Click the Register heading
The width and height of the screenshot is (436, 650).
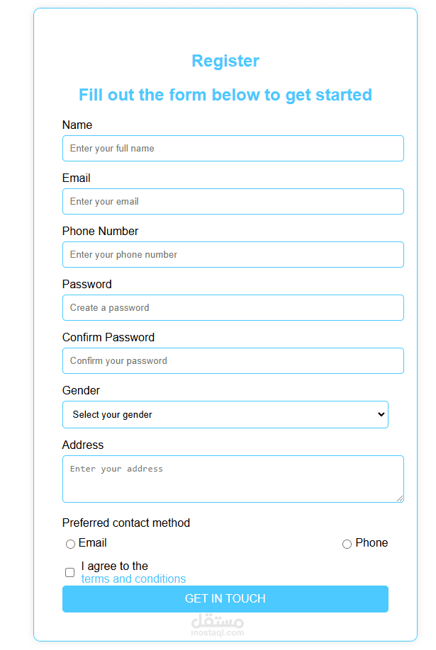pyautogui.click(x=225, y=62)
